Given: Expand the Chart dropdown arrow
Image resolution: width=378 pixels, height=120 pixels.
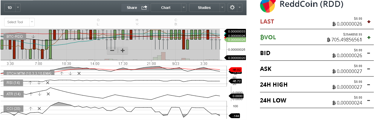Looking at the screenshot, I should coord(184,8).
